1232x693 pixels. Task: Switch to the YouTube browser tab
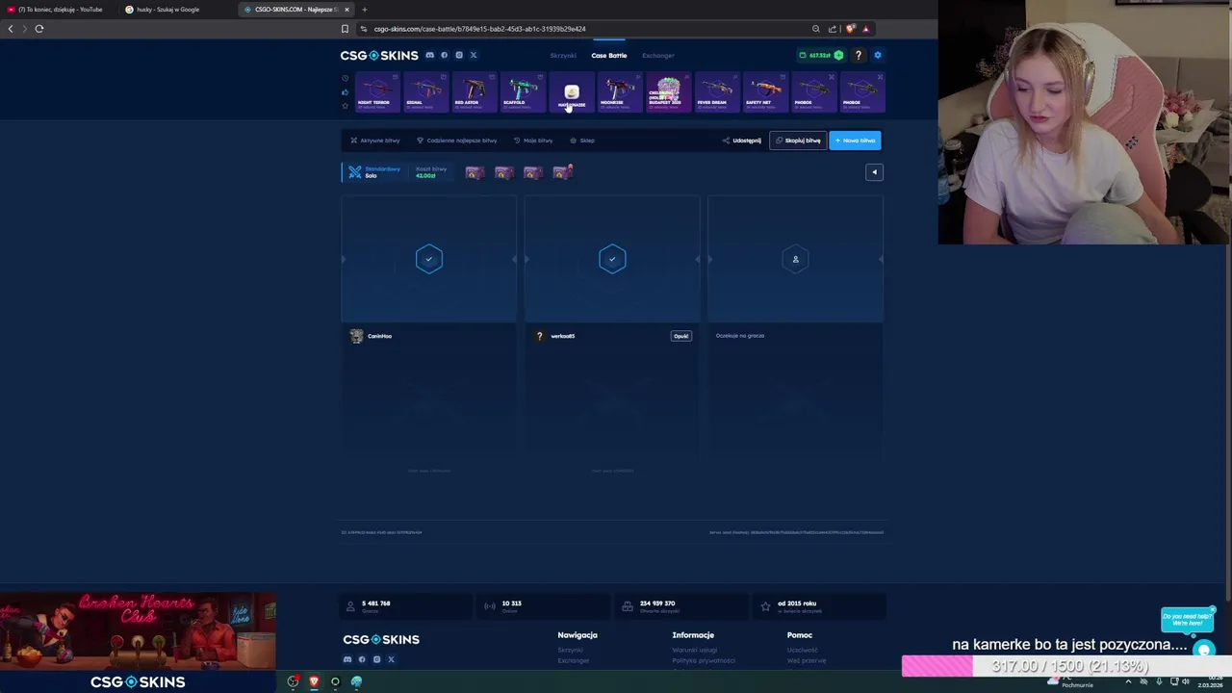[x=60, y=10]
